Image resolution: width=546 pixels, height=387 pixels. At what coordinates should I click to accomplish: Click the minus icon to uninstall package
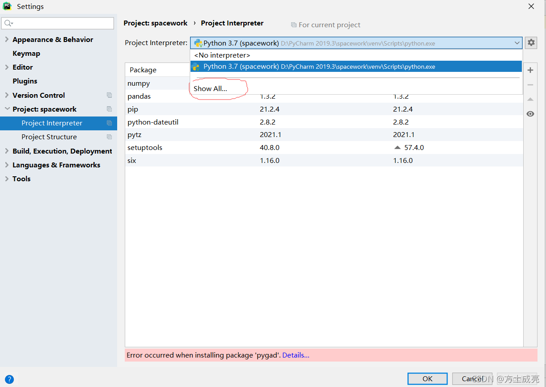[x=530, y=85]
